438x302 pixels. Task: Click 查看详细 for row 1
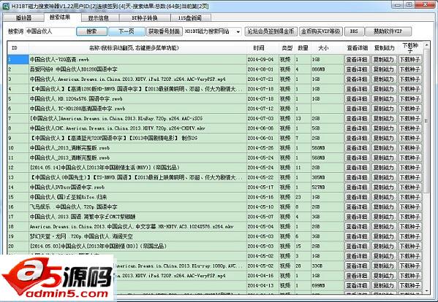357,59
